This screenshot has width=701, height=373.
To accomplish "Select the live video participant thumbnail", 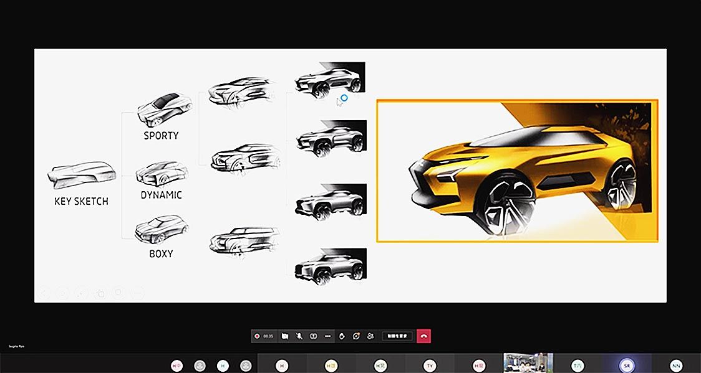I will pos(528,364).
